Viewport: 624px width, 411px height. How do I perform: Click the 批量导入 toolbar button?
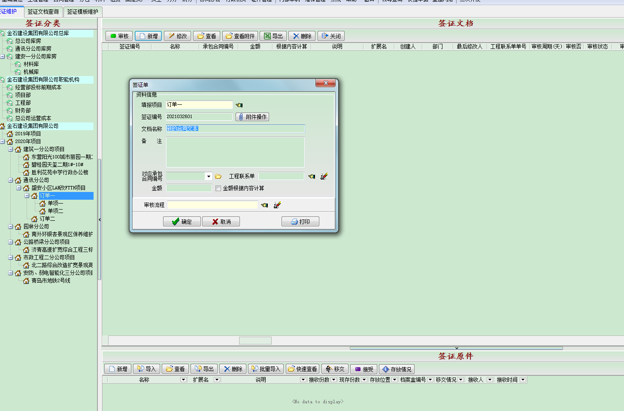(x=266, y=369)
